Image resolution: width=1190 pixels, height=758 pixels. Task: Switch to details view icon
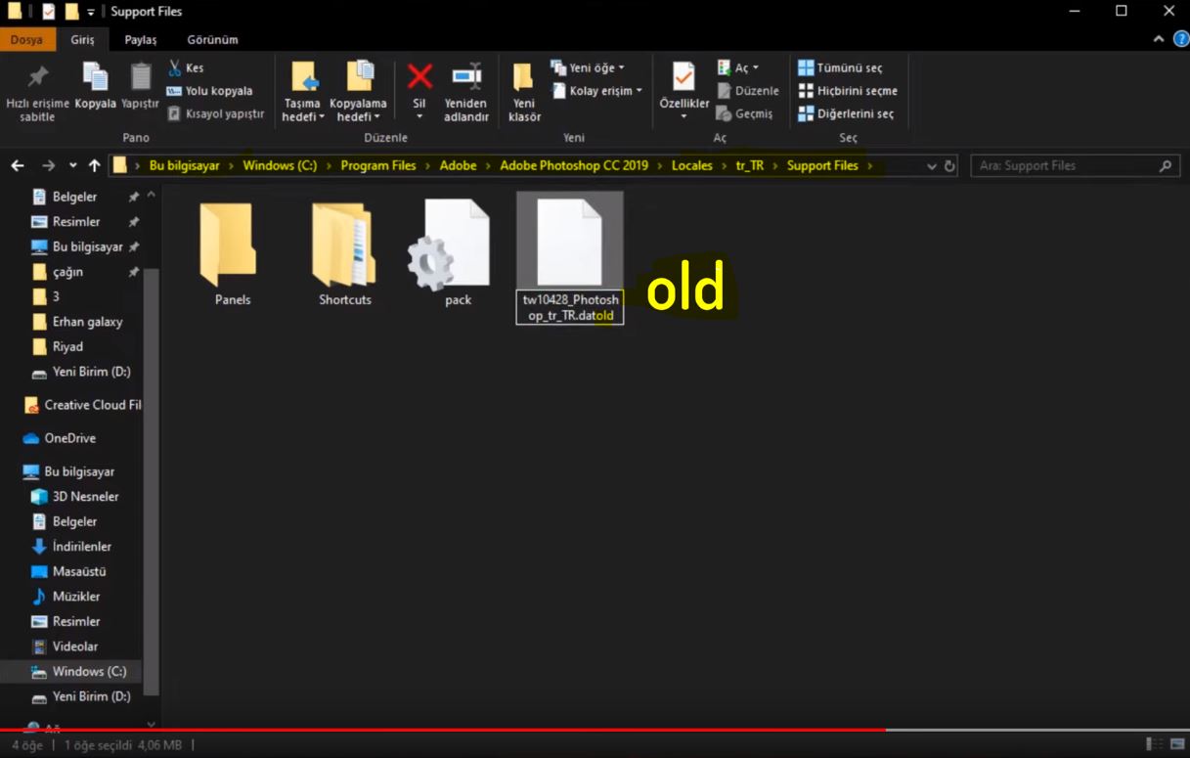point(1154,745)
